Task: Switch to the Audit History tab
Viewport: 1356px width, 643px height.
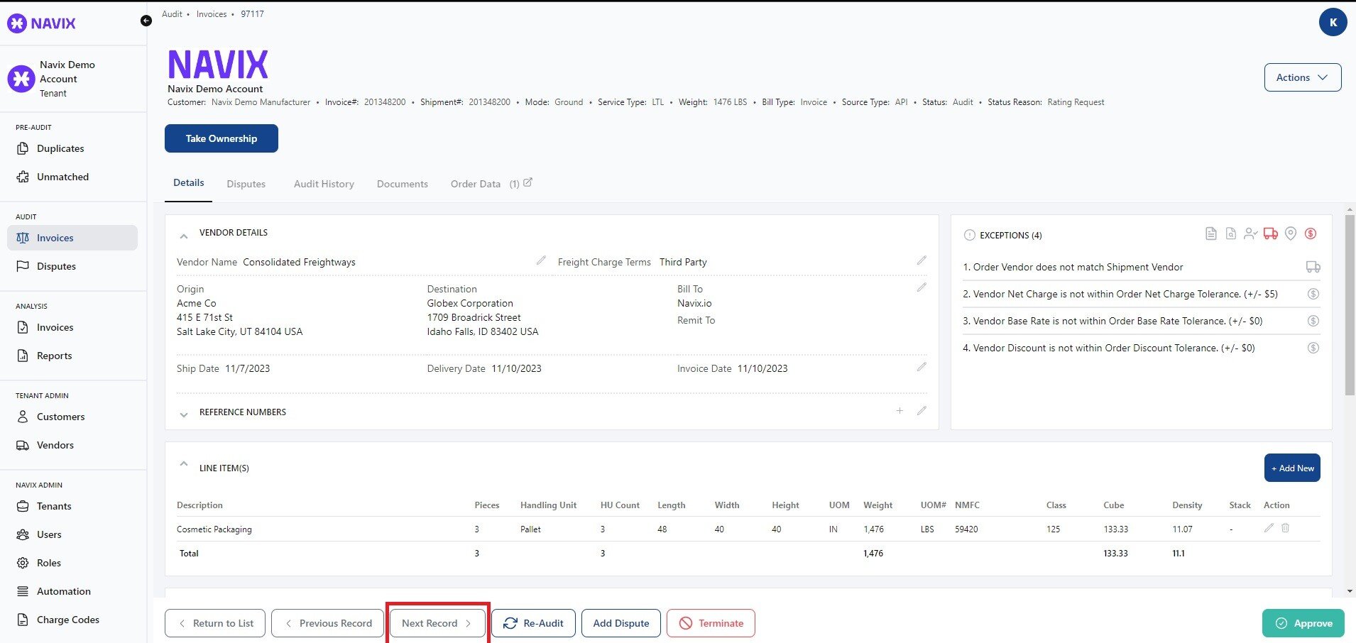Action: [324, 184]
